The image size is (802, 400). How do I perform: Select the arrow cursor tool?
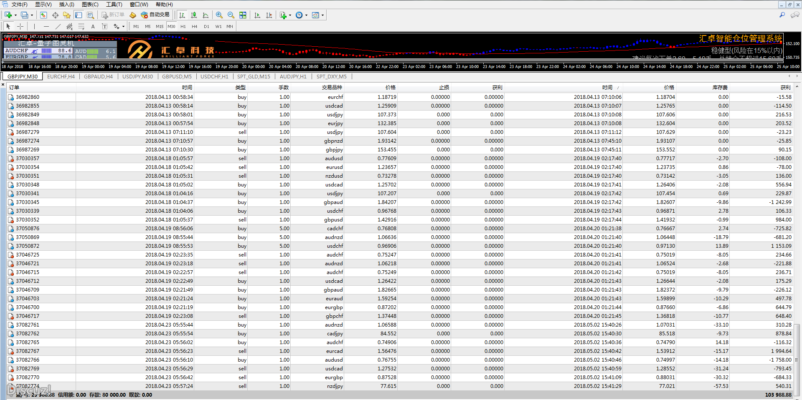click(x=8, y=26)
